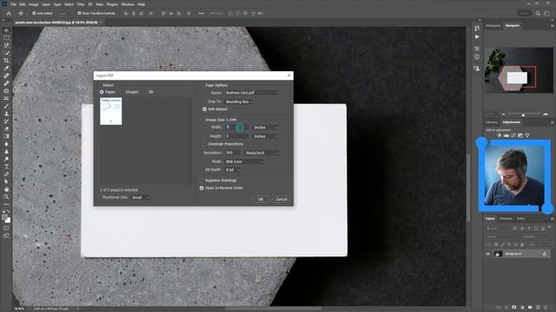Open Adjustments panel flyout menu
The width and height of the screenshot is (556, 312).
(552, 122)
